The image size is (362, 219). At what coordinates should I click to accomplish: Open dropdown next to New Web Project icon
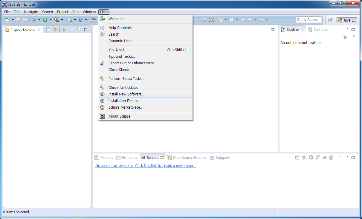click(x=75, y=20)
